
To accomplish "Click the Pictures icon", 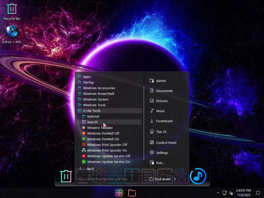I will [152, 101].
